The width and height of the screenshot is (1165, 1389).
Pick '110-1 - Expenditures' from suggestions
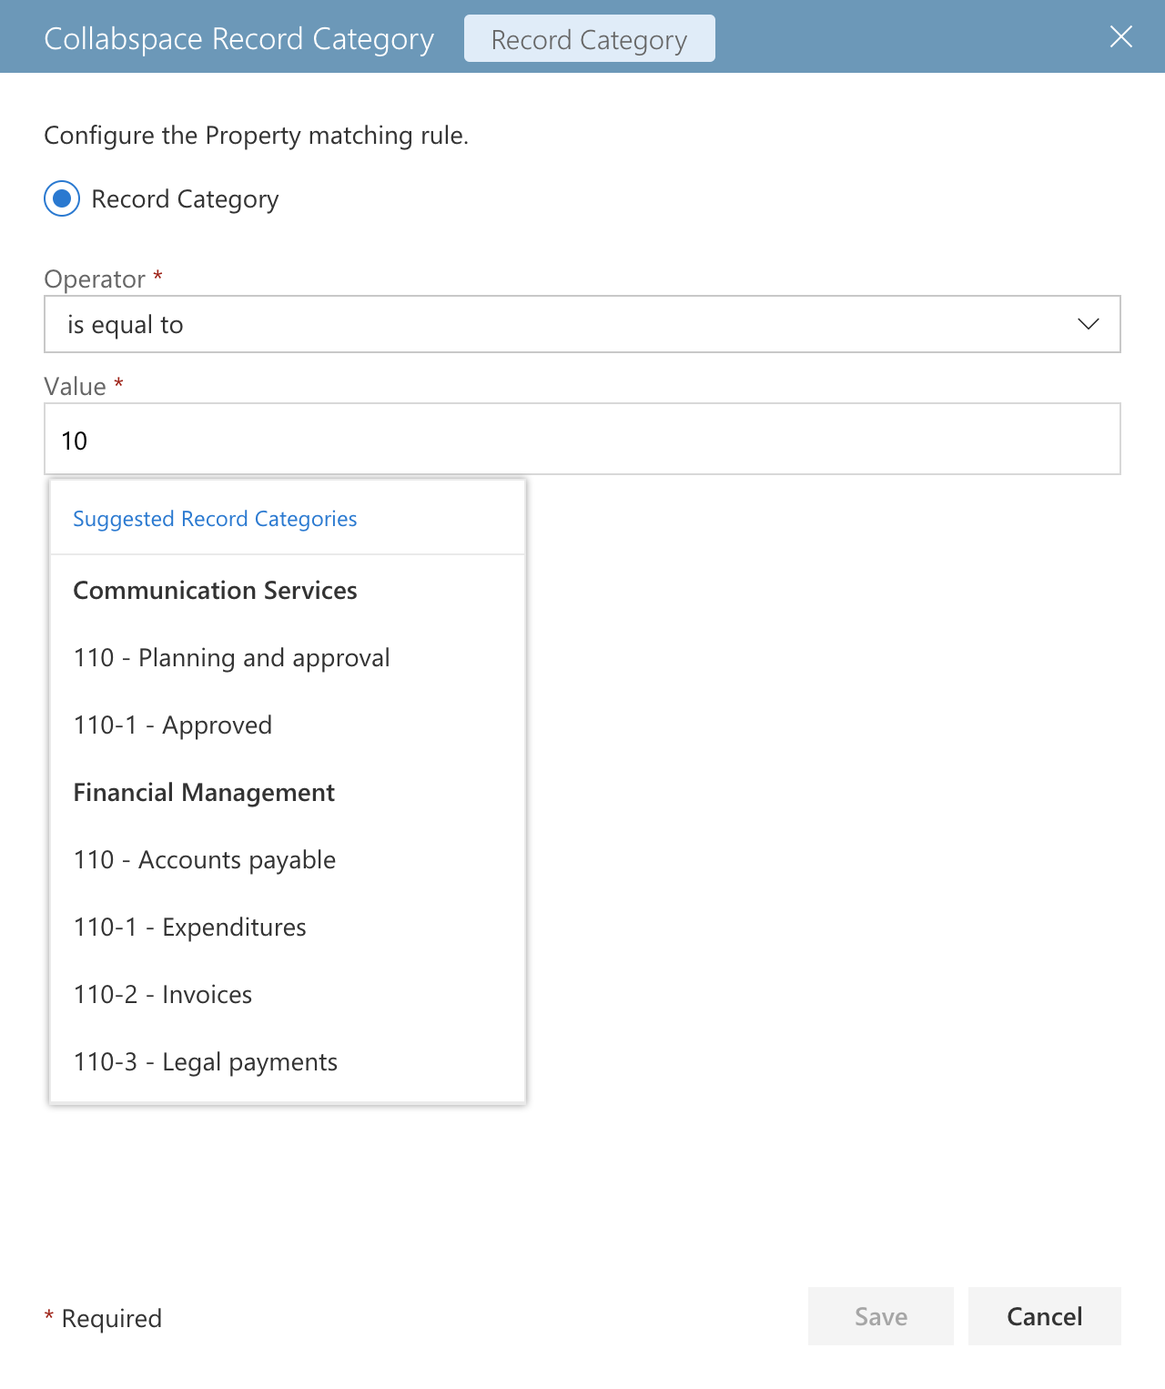coord(288,927)
